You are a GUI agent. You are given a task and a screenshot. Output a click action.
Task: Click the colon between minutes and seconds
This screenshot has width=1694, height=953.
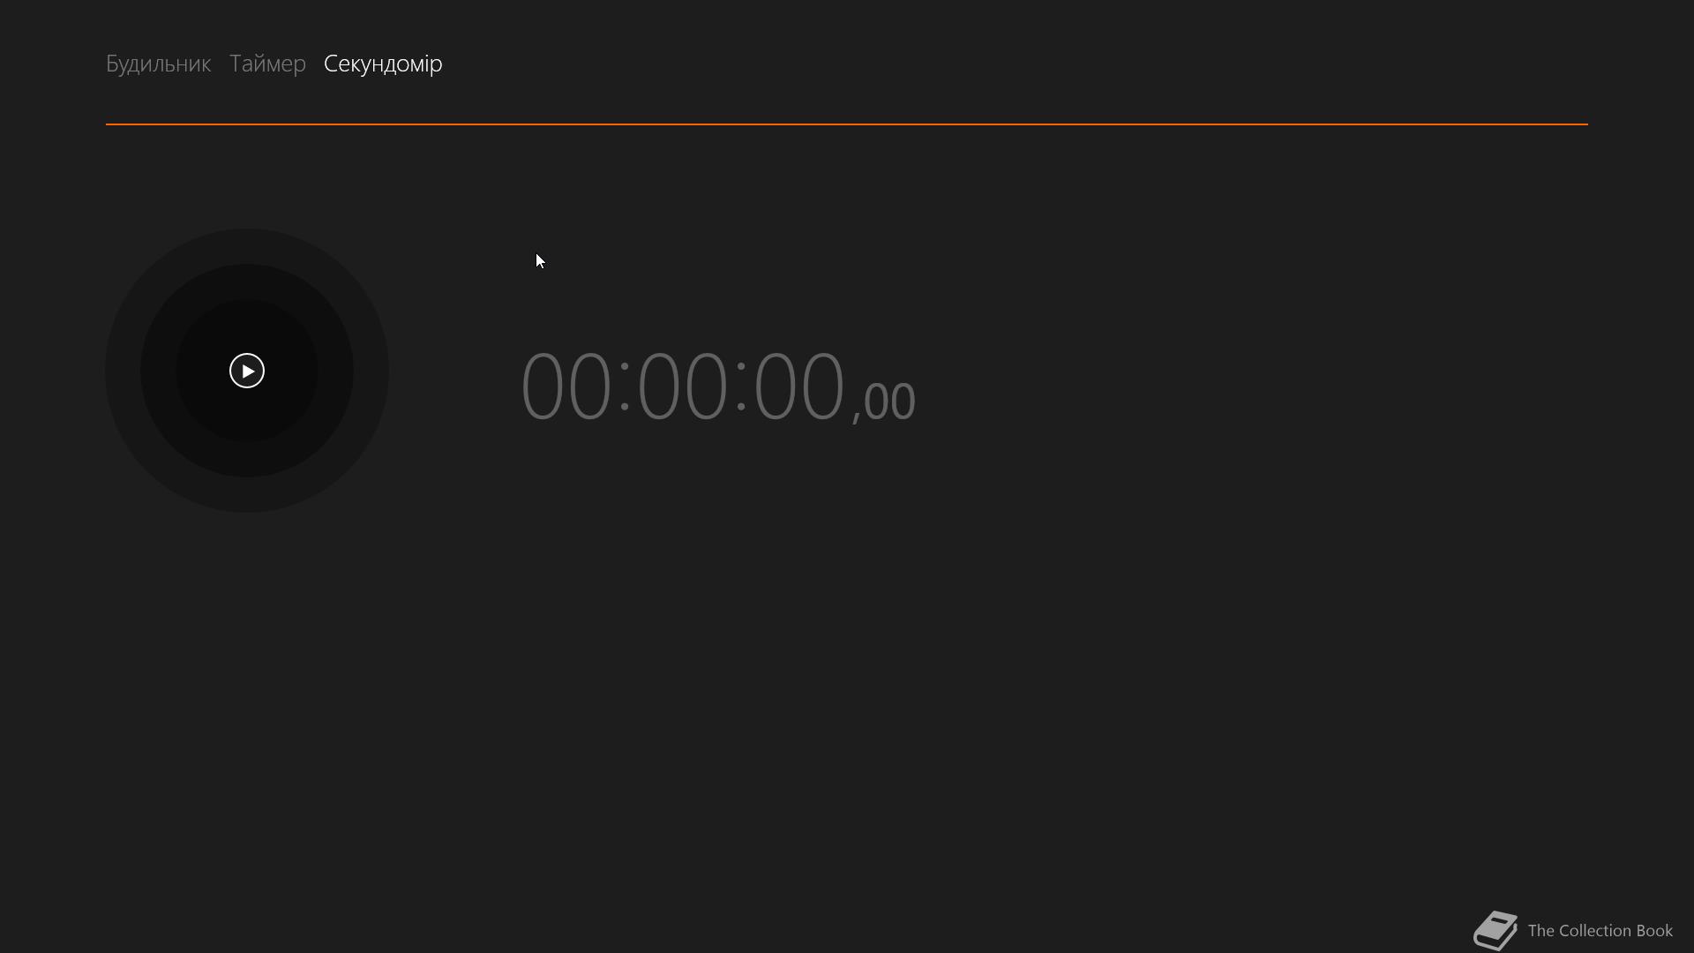741,385
